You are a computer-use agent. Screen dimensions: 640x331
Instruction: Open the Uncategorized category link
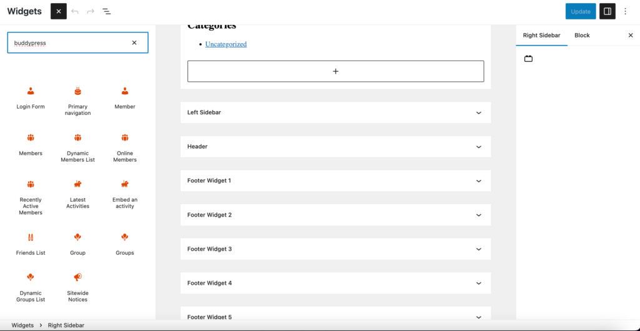(226, 44)
